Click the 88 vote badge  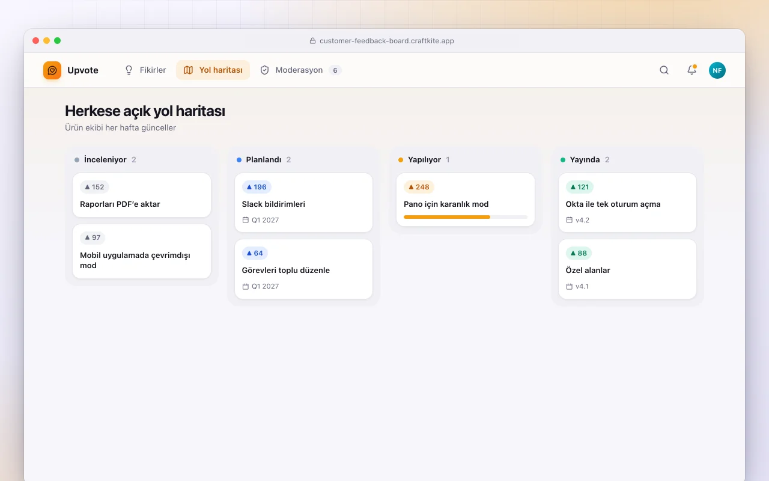pyautogui.click(x=579, y=253)
